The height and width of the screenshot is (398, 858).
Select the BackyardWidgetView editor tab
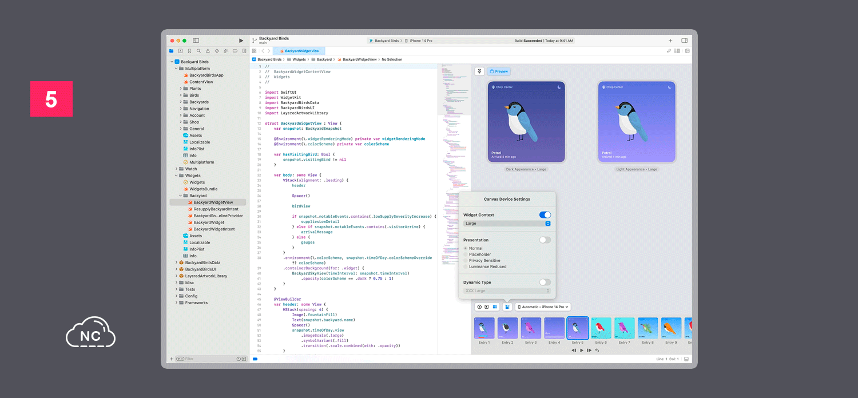pyautogui.click(x=299, y=51)
